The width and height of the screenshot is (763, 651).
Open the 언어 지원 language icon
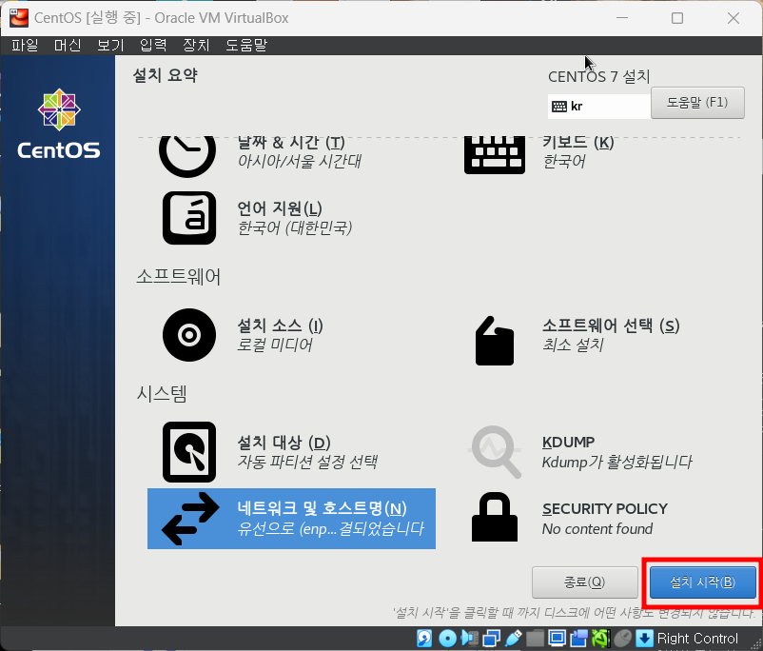(x=189, y=218)
